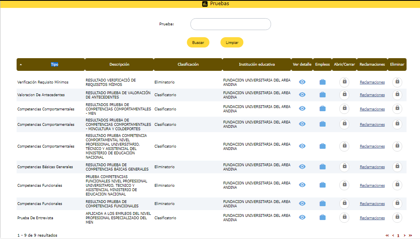The height and width of the screenshot is (239, 420).
Task: Go to the next results page
Action: pyautogui.click(x=405, y=235)
